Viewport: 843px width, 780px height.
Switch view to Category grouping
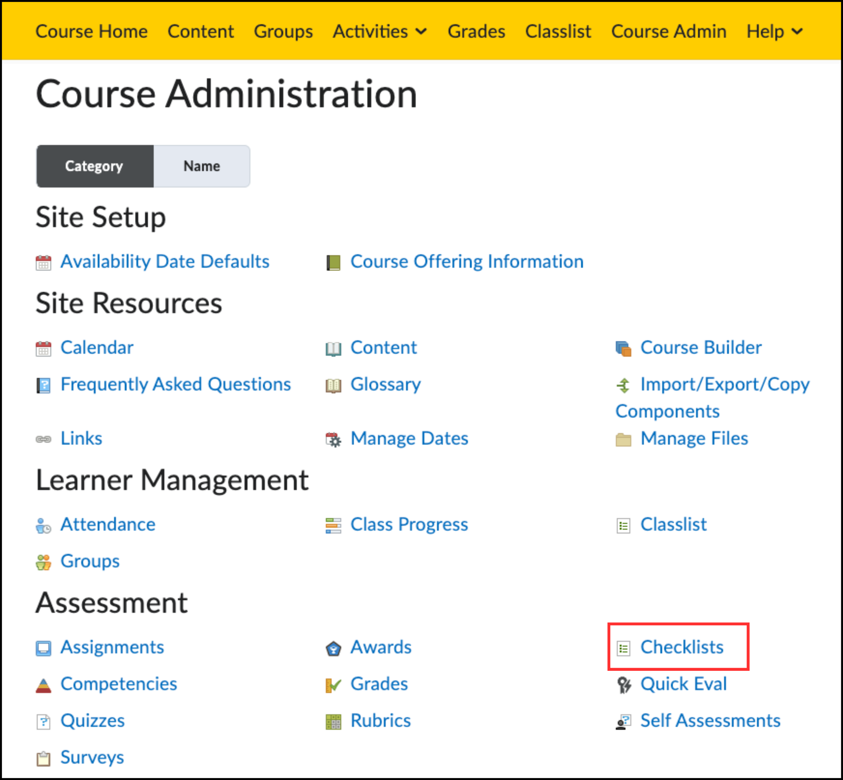pos(95,166)
